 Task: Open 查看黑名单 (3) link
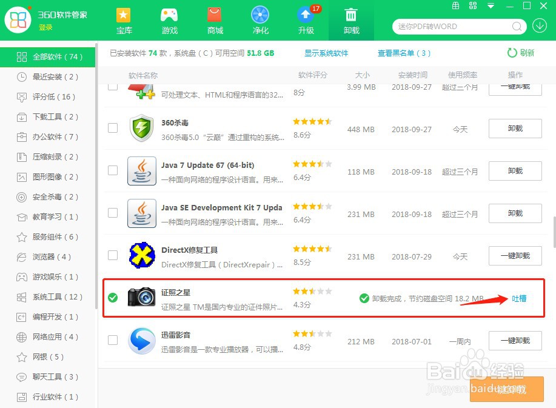point(404,53)
